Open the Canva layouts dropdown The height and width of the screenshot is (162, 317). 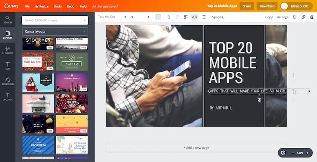tap(55, 32)
